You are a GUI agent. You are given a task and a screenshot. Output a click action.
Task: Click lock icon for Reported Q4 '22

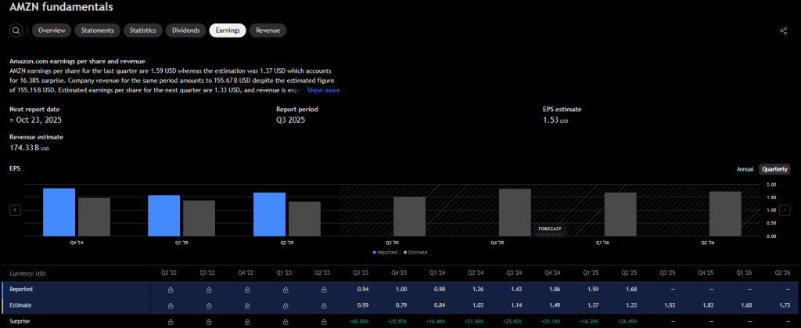point(247,290)
